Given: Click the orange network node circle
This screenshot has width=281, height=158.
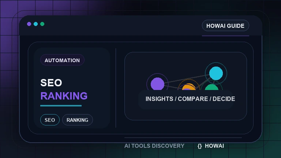Looking at the screenshot, I should (x=189, y=87).
